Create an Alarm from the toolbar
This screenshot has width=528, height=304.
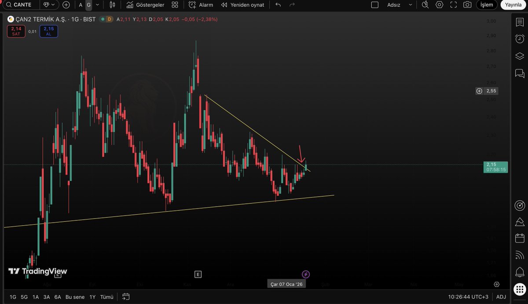coord(201,5)
